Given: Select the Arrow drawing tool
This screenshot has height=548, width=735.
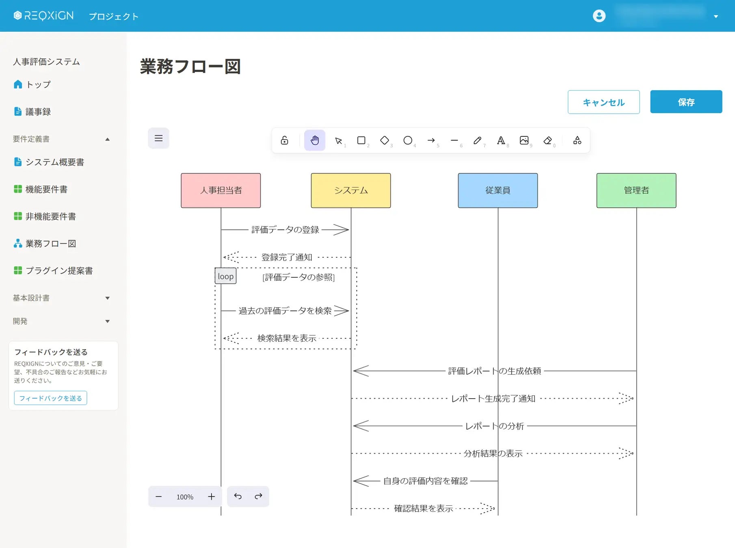Looking at the screenshot, I should click(431, 140).
